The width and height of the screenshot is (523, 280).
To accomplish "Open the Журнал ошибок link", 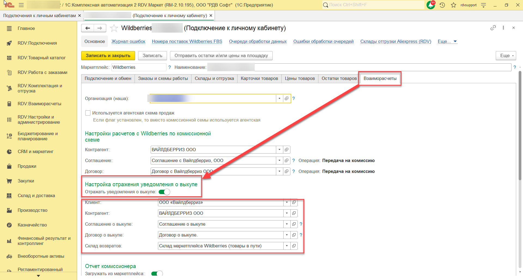I will [128, 41].
